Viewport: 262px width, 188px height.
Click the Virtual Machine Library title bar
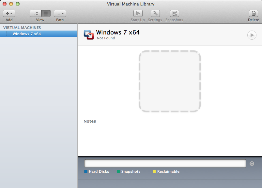[131, 4]
